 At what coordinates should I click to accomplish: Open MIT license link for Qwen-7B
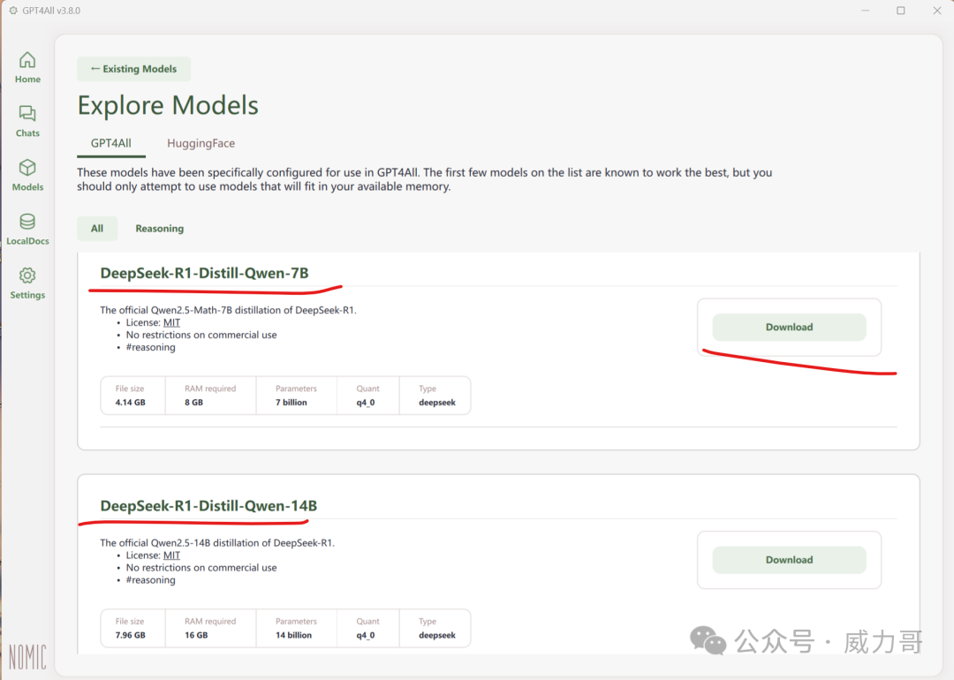171,323
